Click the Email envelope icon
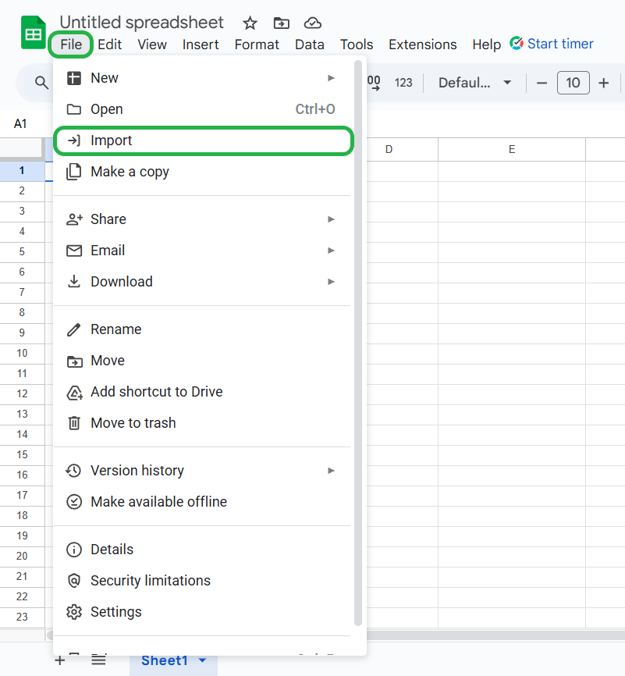 (73, 251)
